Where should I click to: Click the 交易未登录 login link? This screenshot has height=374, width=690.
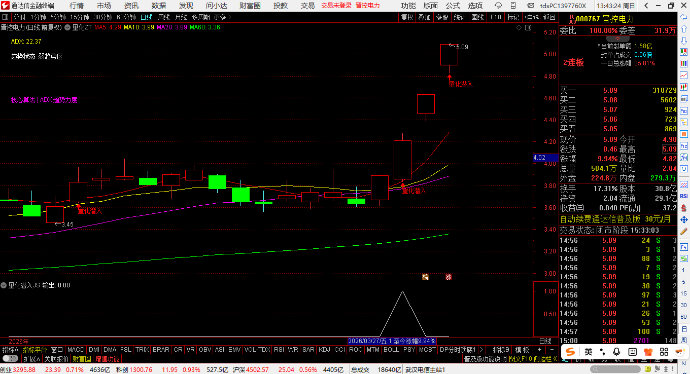pyautogui.click(x=336, y=6)
